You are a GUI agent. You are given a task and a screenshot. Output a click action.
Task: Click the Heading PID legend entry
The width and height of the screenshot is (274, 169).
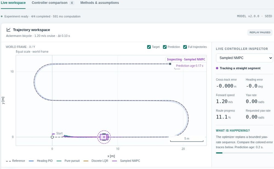(x=41, y=161)
